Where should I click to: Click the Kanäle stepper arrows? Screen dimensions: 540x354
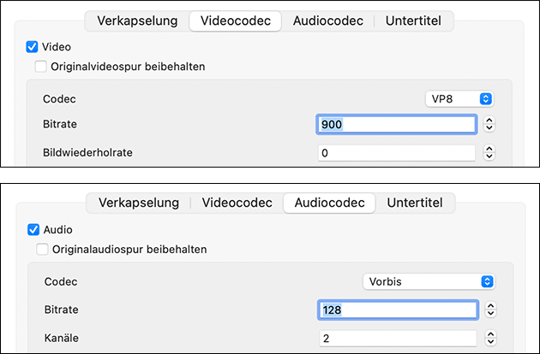point(489,338)
